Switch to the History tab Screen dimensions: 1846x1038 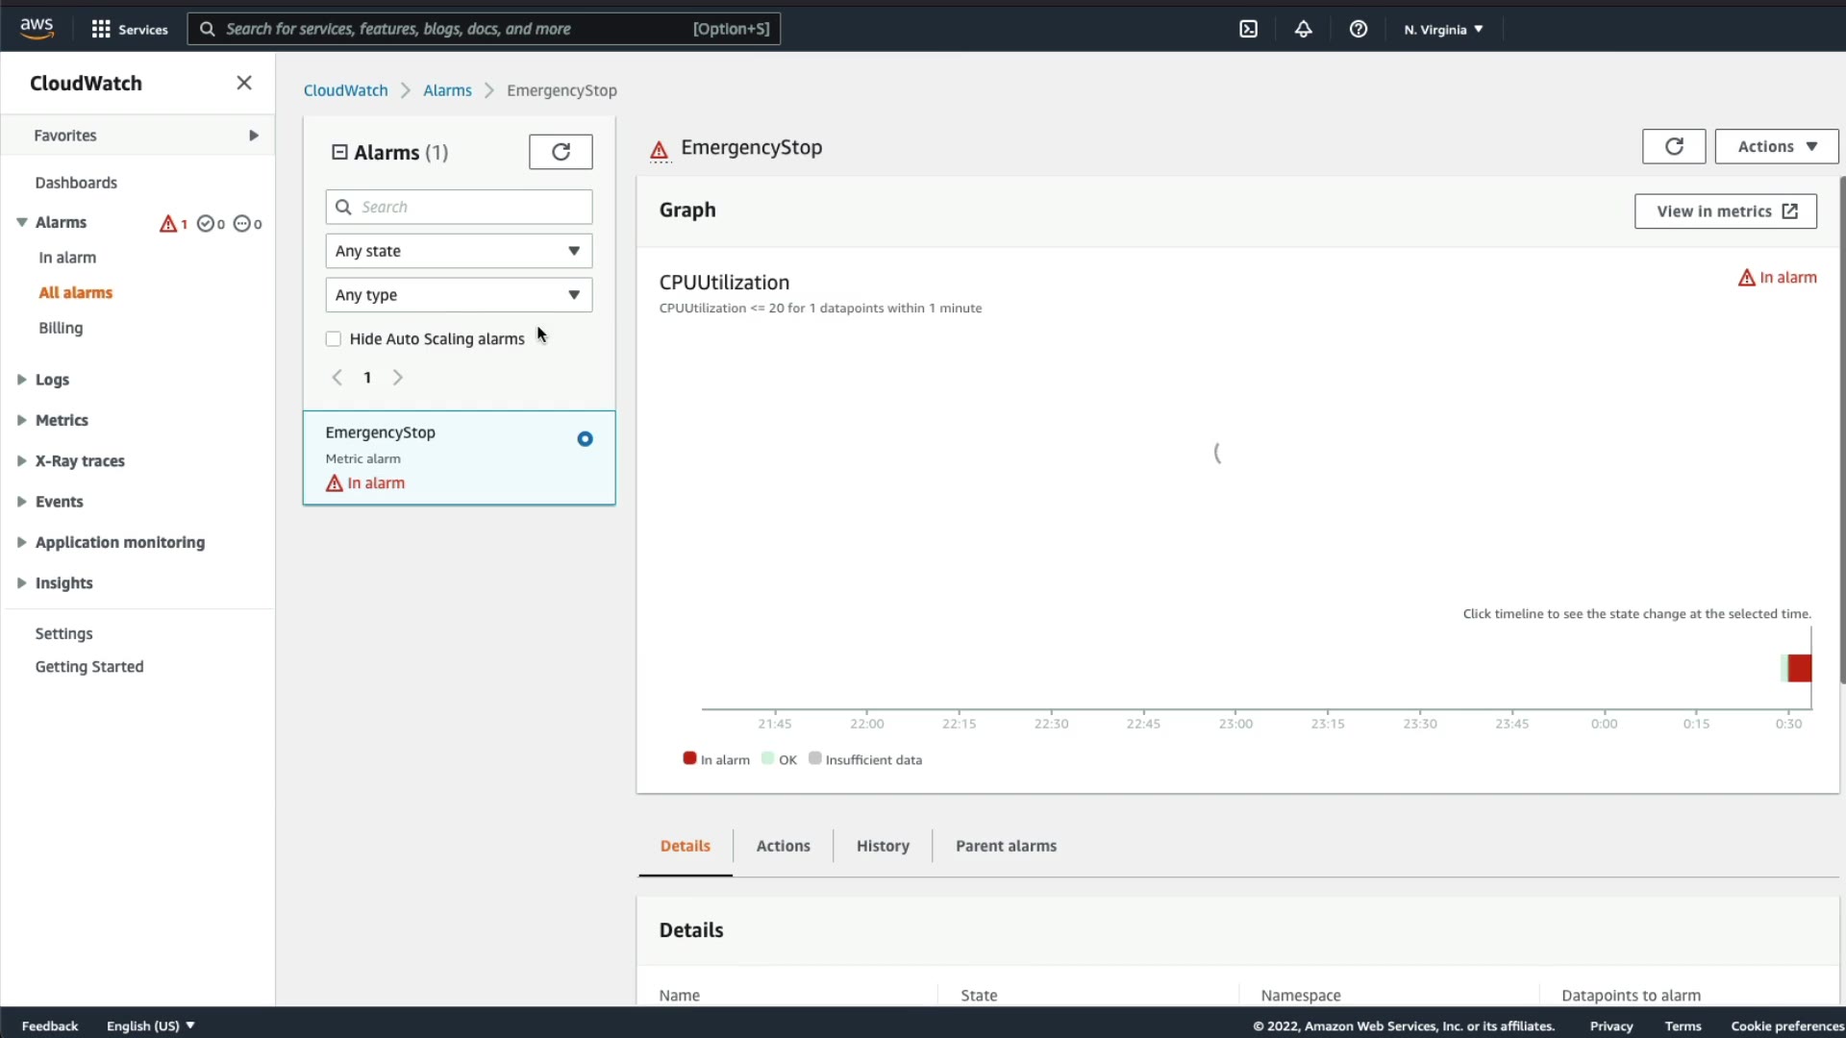882,846
